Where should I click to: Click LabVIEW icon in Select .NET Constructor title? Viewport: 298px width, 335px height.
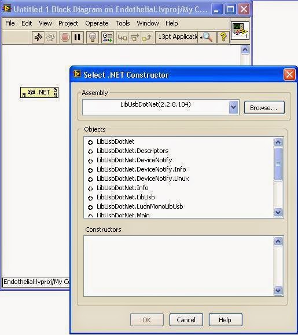click(x=77, y=74)
